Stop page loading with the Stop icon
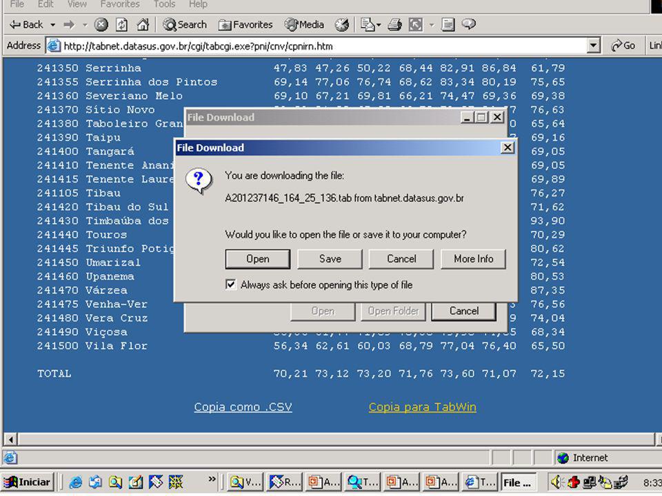 [101, 25]
